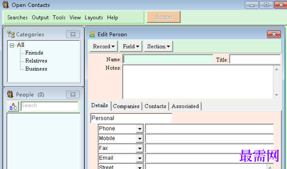The width and height of the screenshot is (287, 169).
Task: Expand the Street field type dropdown
Action: (140, 167)
